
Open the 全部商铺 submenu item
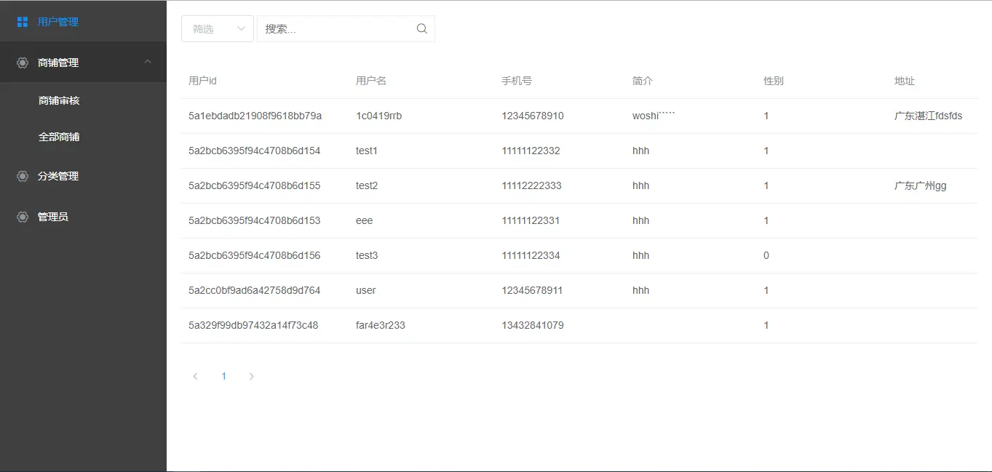(x=83, y=137)
